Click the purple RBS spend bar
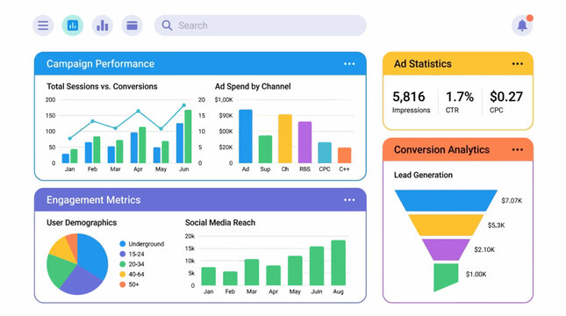Image resolution: width=566 pixels, height=316 pixels. tap(304, 142)
